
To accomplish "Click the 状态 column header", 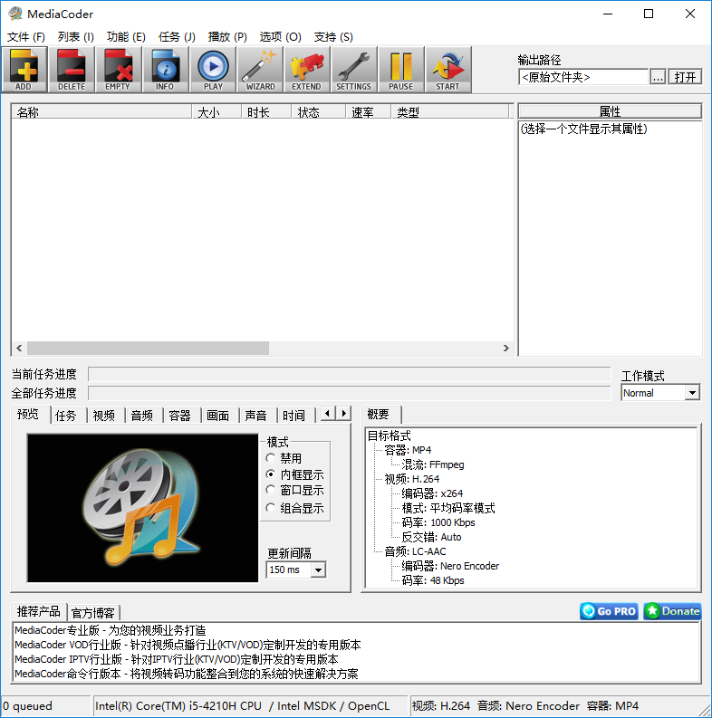I will [318, 112].
